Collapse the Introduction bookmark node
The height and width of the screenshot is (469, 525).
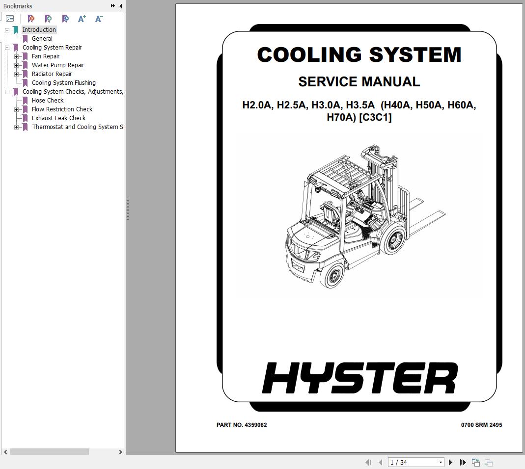[x=7, y=30]
